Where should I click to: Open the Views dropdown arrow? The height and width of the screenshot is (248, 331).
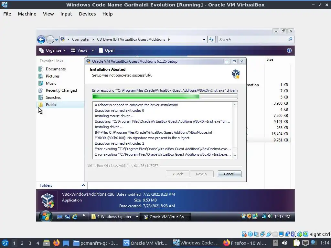(93, 50)
